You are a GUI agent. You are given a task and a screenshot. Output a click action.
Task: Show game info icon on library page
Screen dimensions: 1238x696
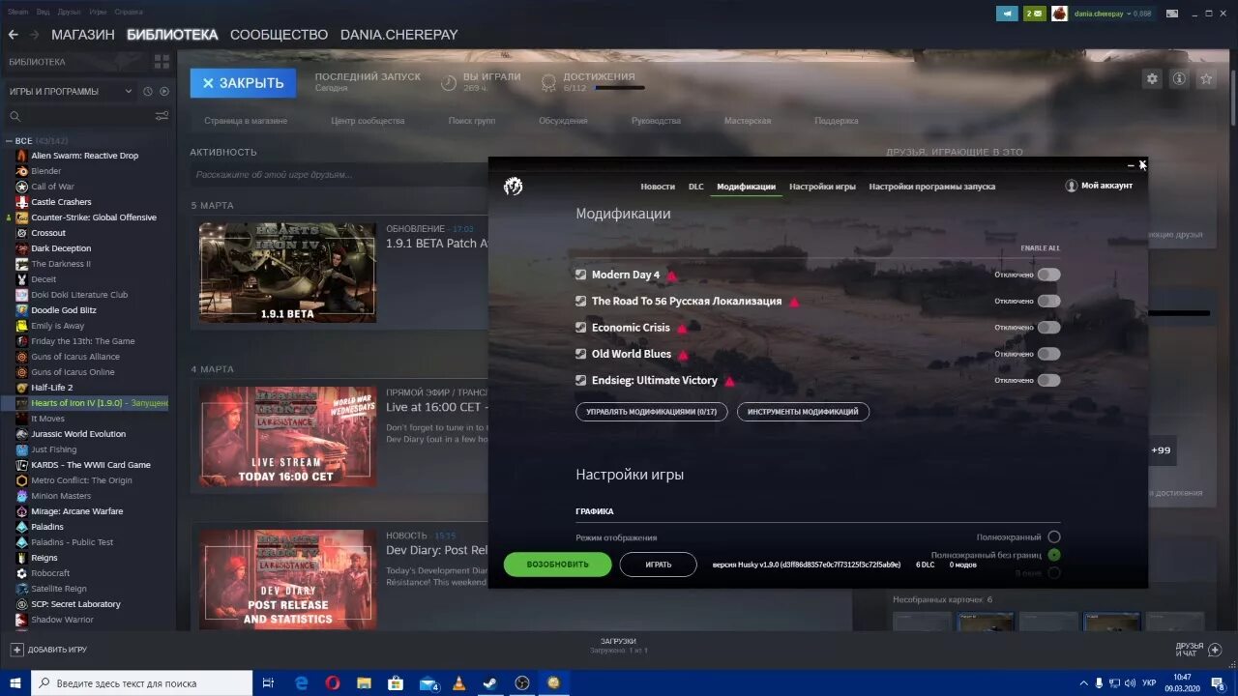click(x=1178, y=79)
